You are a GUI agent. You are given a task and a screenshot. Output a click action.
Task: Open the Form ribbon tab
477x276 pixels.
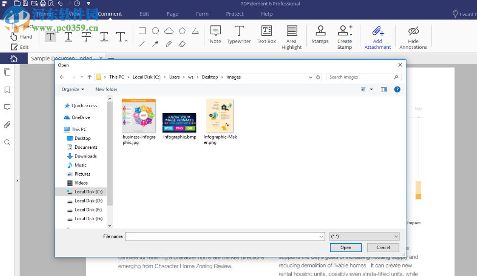click(202, 14)
